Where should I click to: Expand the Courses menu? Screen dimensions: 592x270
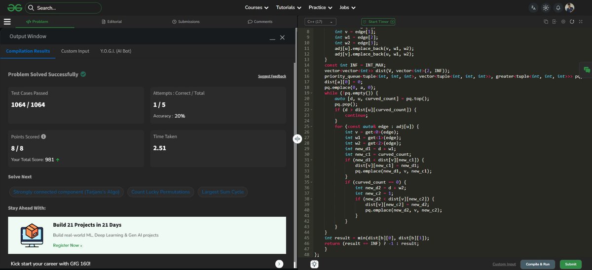(x=257, y=7)
